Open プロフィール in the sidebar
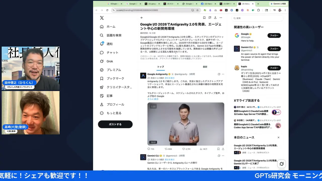 112,104
